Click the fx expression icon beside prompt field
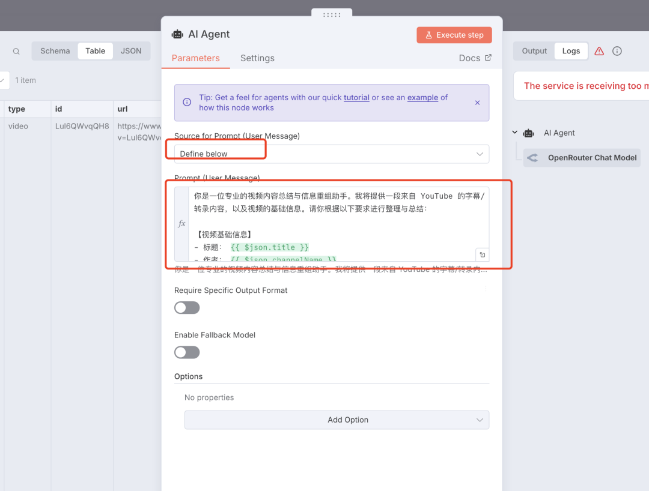Screen dimensions: 649x491 181,223
